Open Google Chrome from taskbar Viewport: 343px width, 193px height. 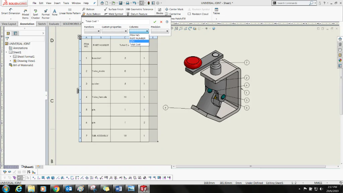click(x=56, y=189)
